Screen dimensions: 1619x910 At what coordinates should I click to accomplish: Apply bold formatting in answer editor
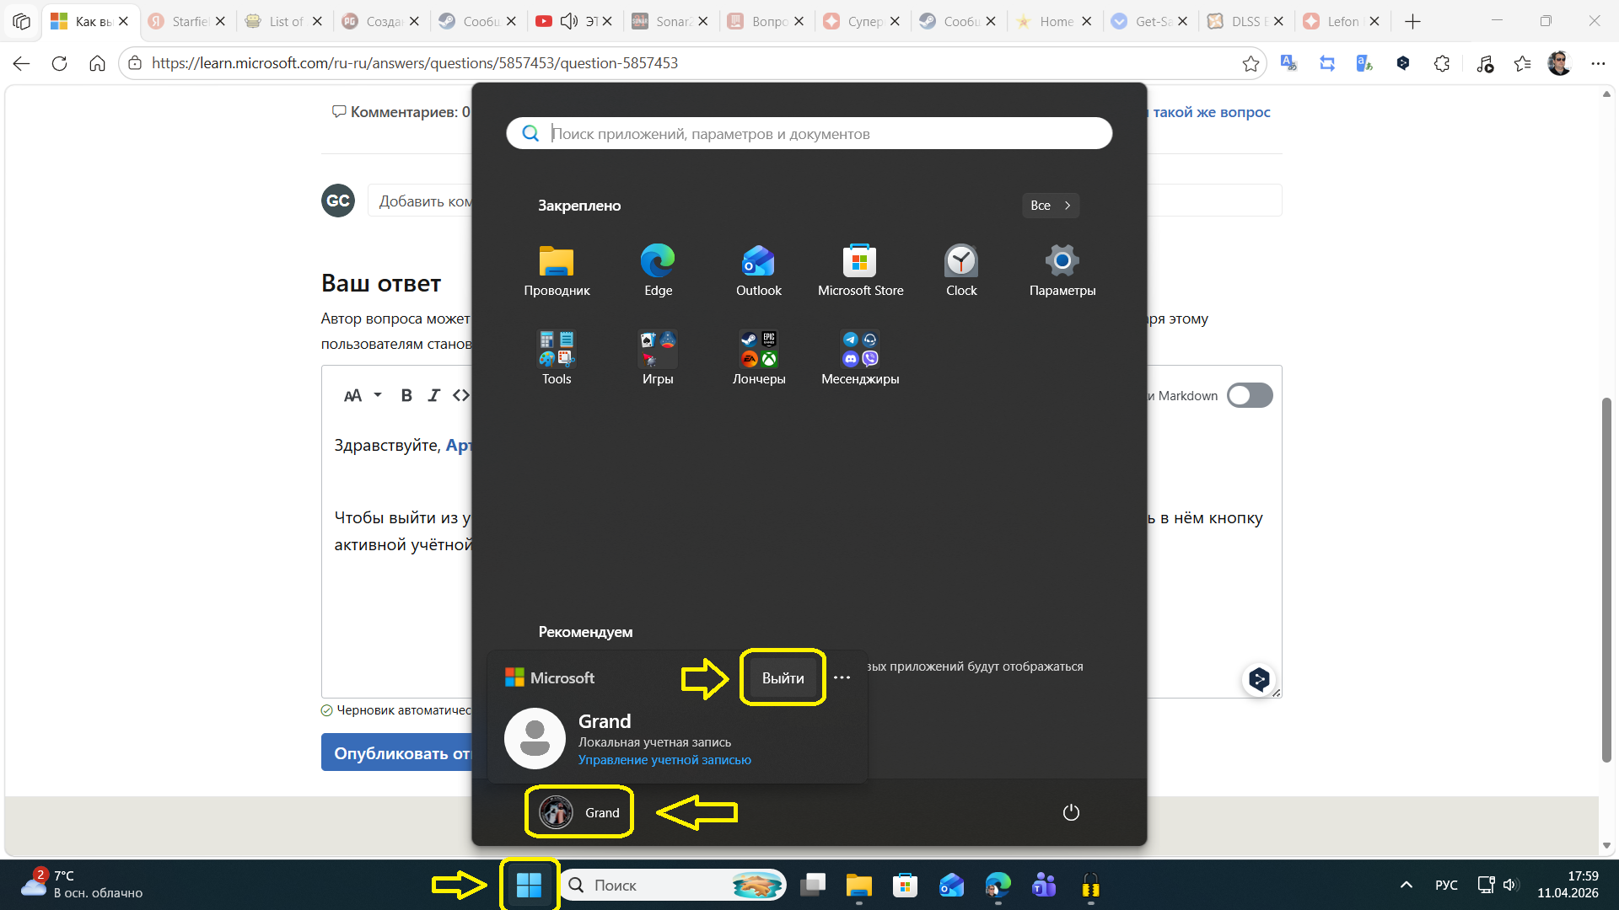point(406,395)
